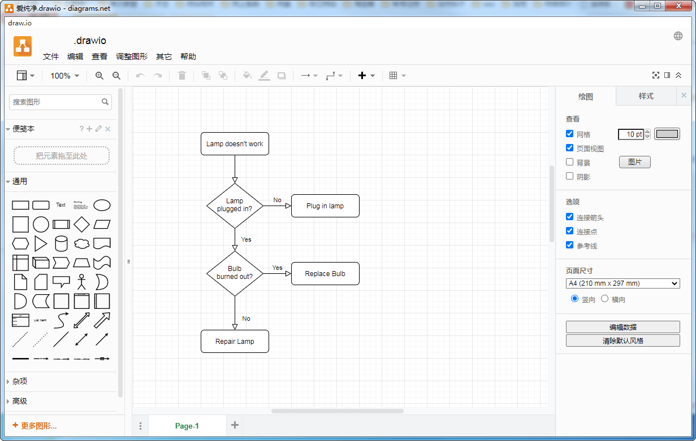696x441 pixels.
Task: Toggle fullscreen with the expand icon
Action: click(x=656, y=75)
